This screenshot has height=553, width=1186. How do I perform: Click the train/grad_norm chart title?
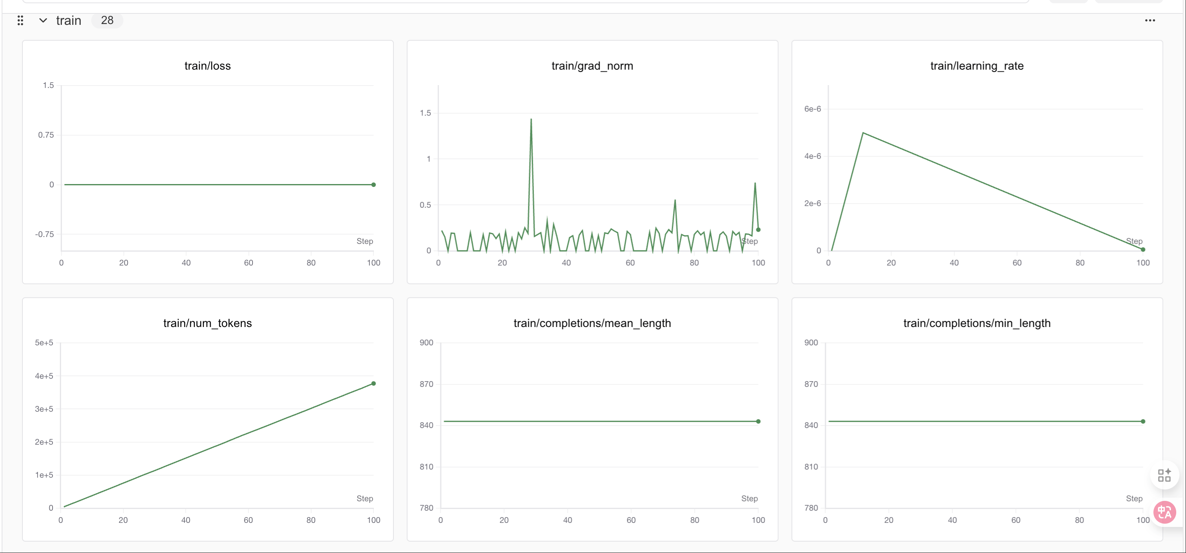(x=592, y=66)
